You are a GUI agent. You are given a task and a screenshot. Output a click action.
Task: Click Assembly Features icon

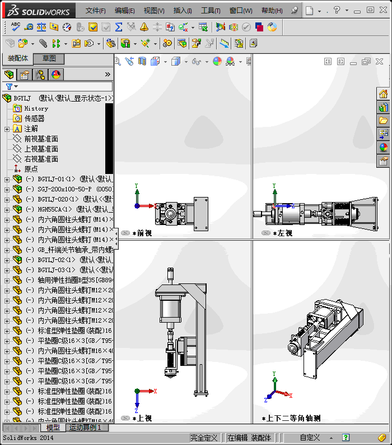click(x=125, y=43)
